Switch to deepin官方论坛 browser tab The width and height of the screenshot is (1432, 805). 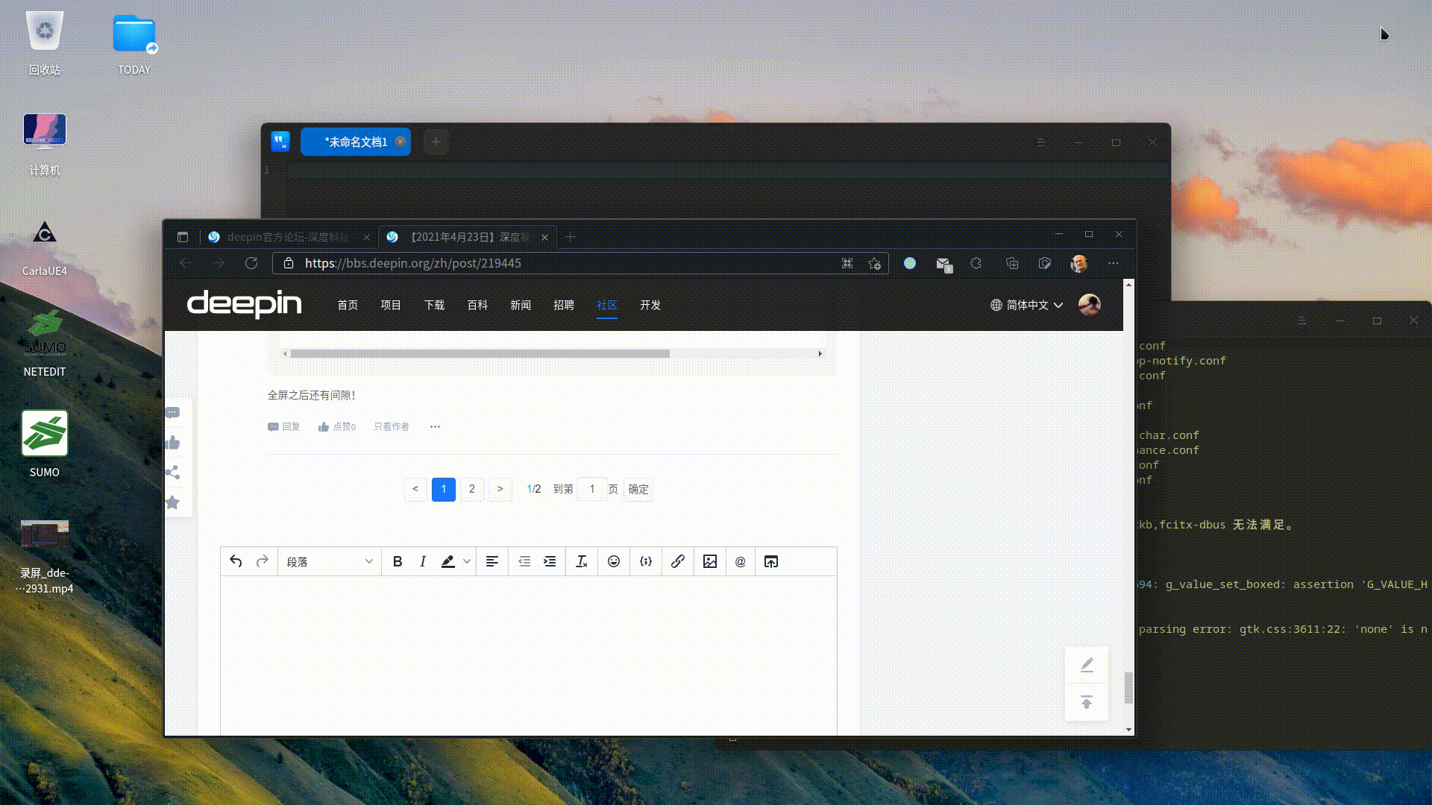pos(287,237)
